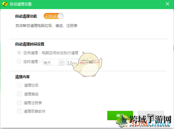This screenshot has width=174, height=129.
Task: Close the 自动清理设置 dialog
Action: tap(167, 4)
